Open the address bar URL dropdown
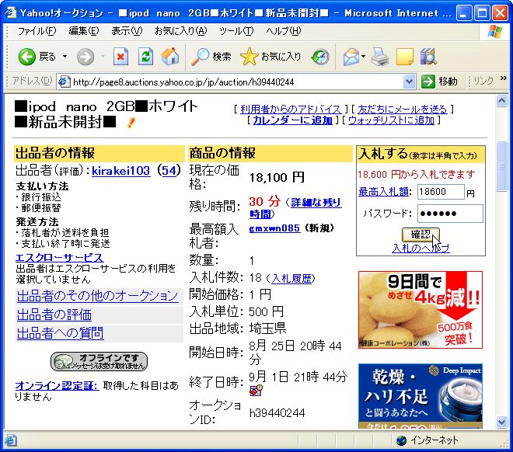513x452 pixels. click(409, 82)
